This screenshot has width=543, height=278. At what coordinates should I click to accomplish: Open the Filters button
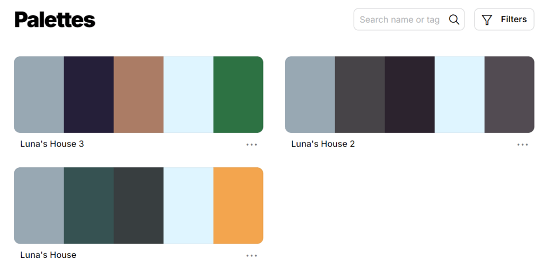(504, 20)
